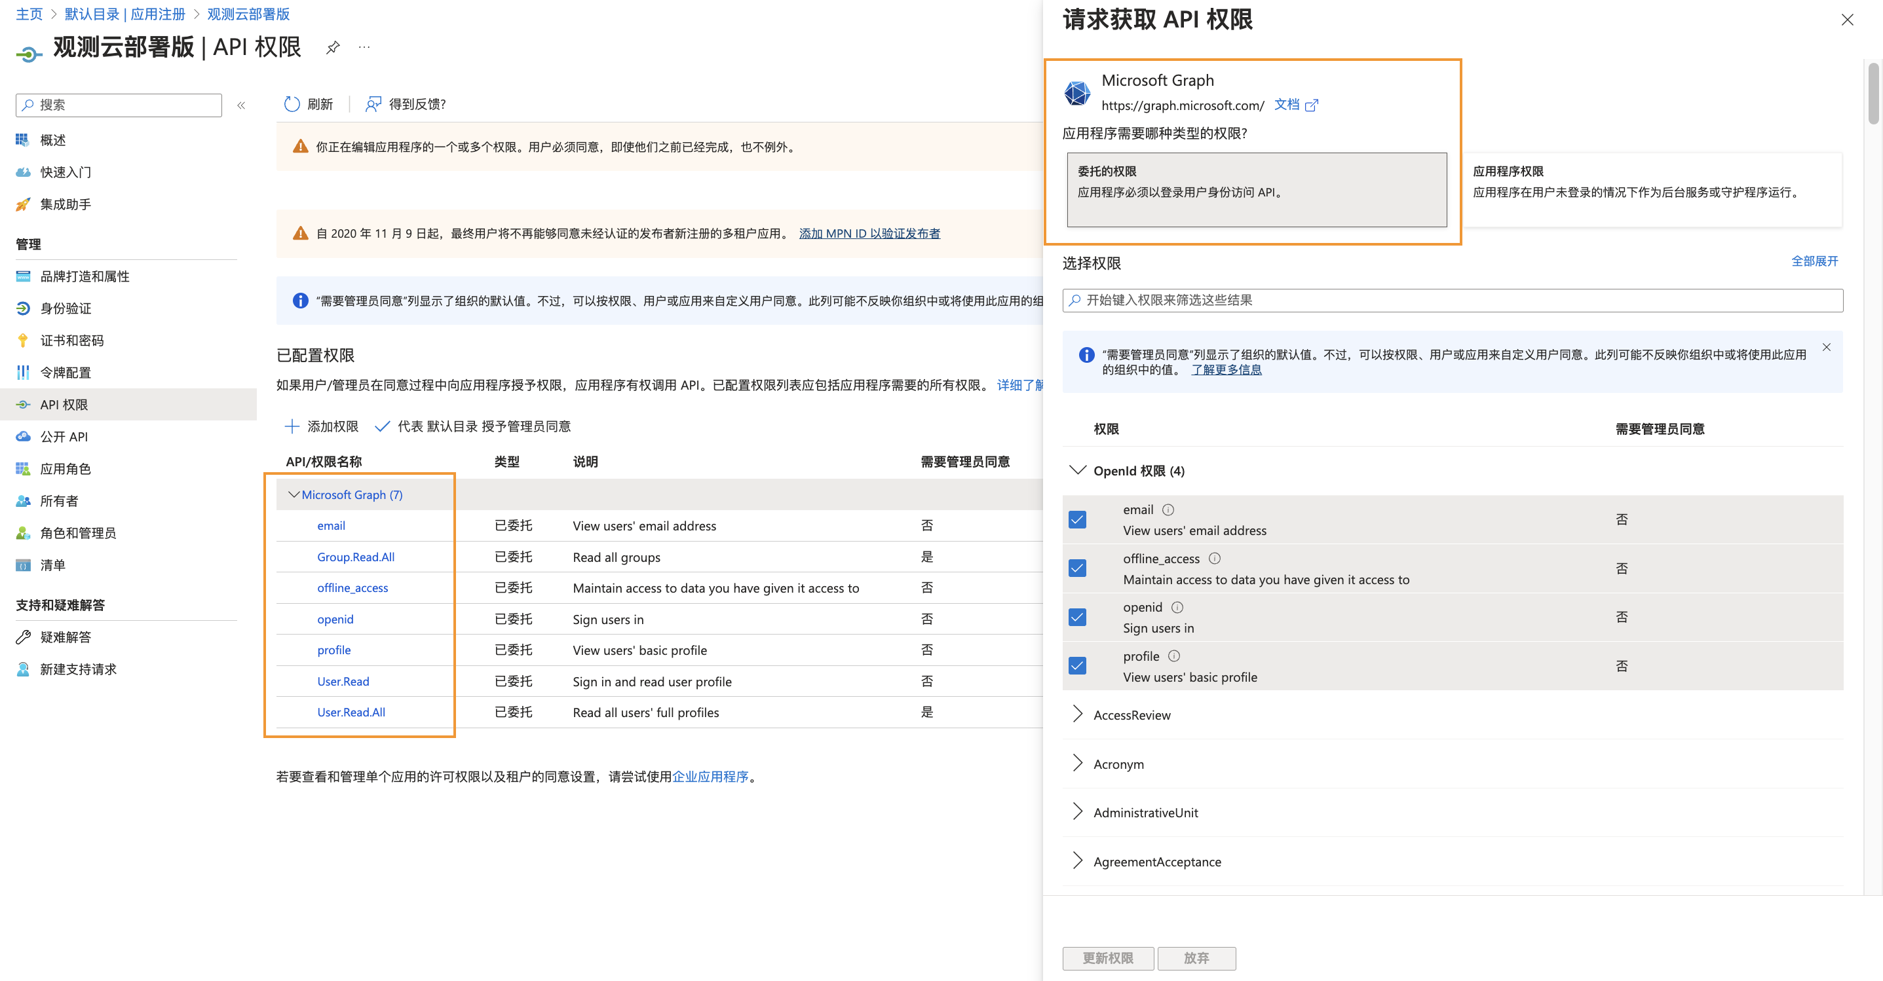The height and width of the screenshot is (981, 1883).
Task: Click the 公开 API cloud icon
Action: (24, 437)
